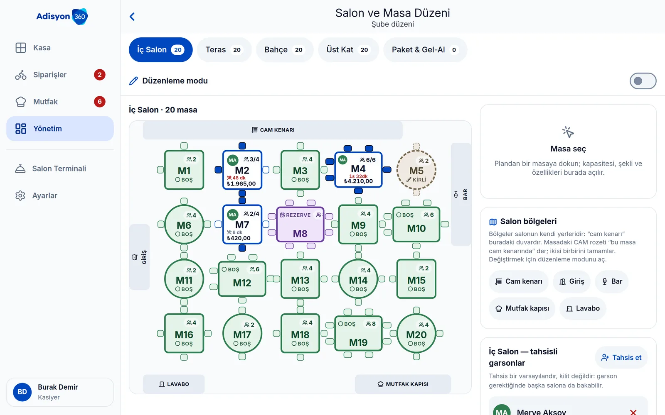Select the İç Salon tab
This screenshot has height=415, width=665.
pos(160,50)
